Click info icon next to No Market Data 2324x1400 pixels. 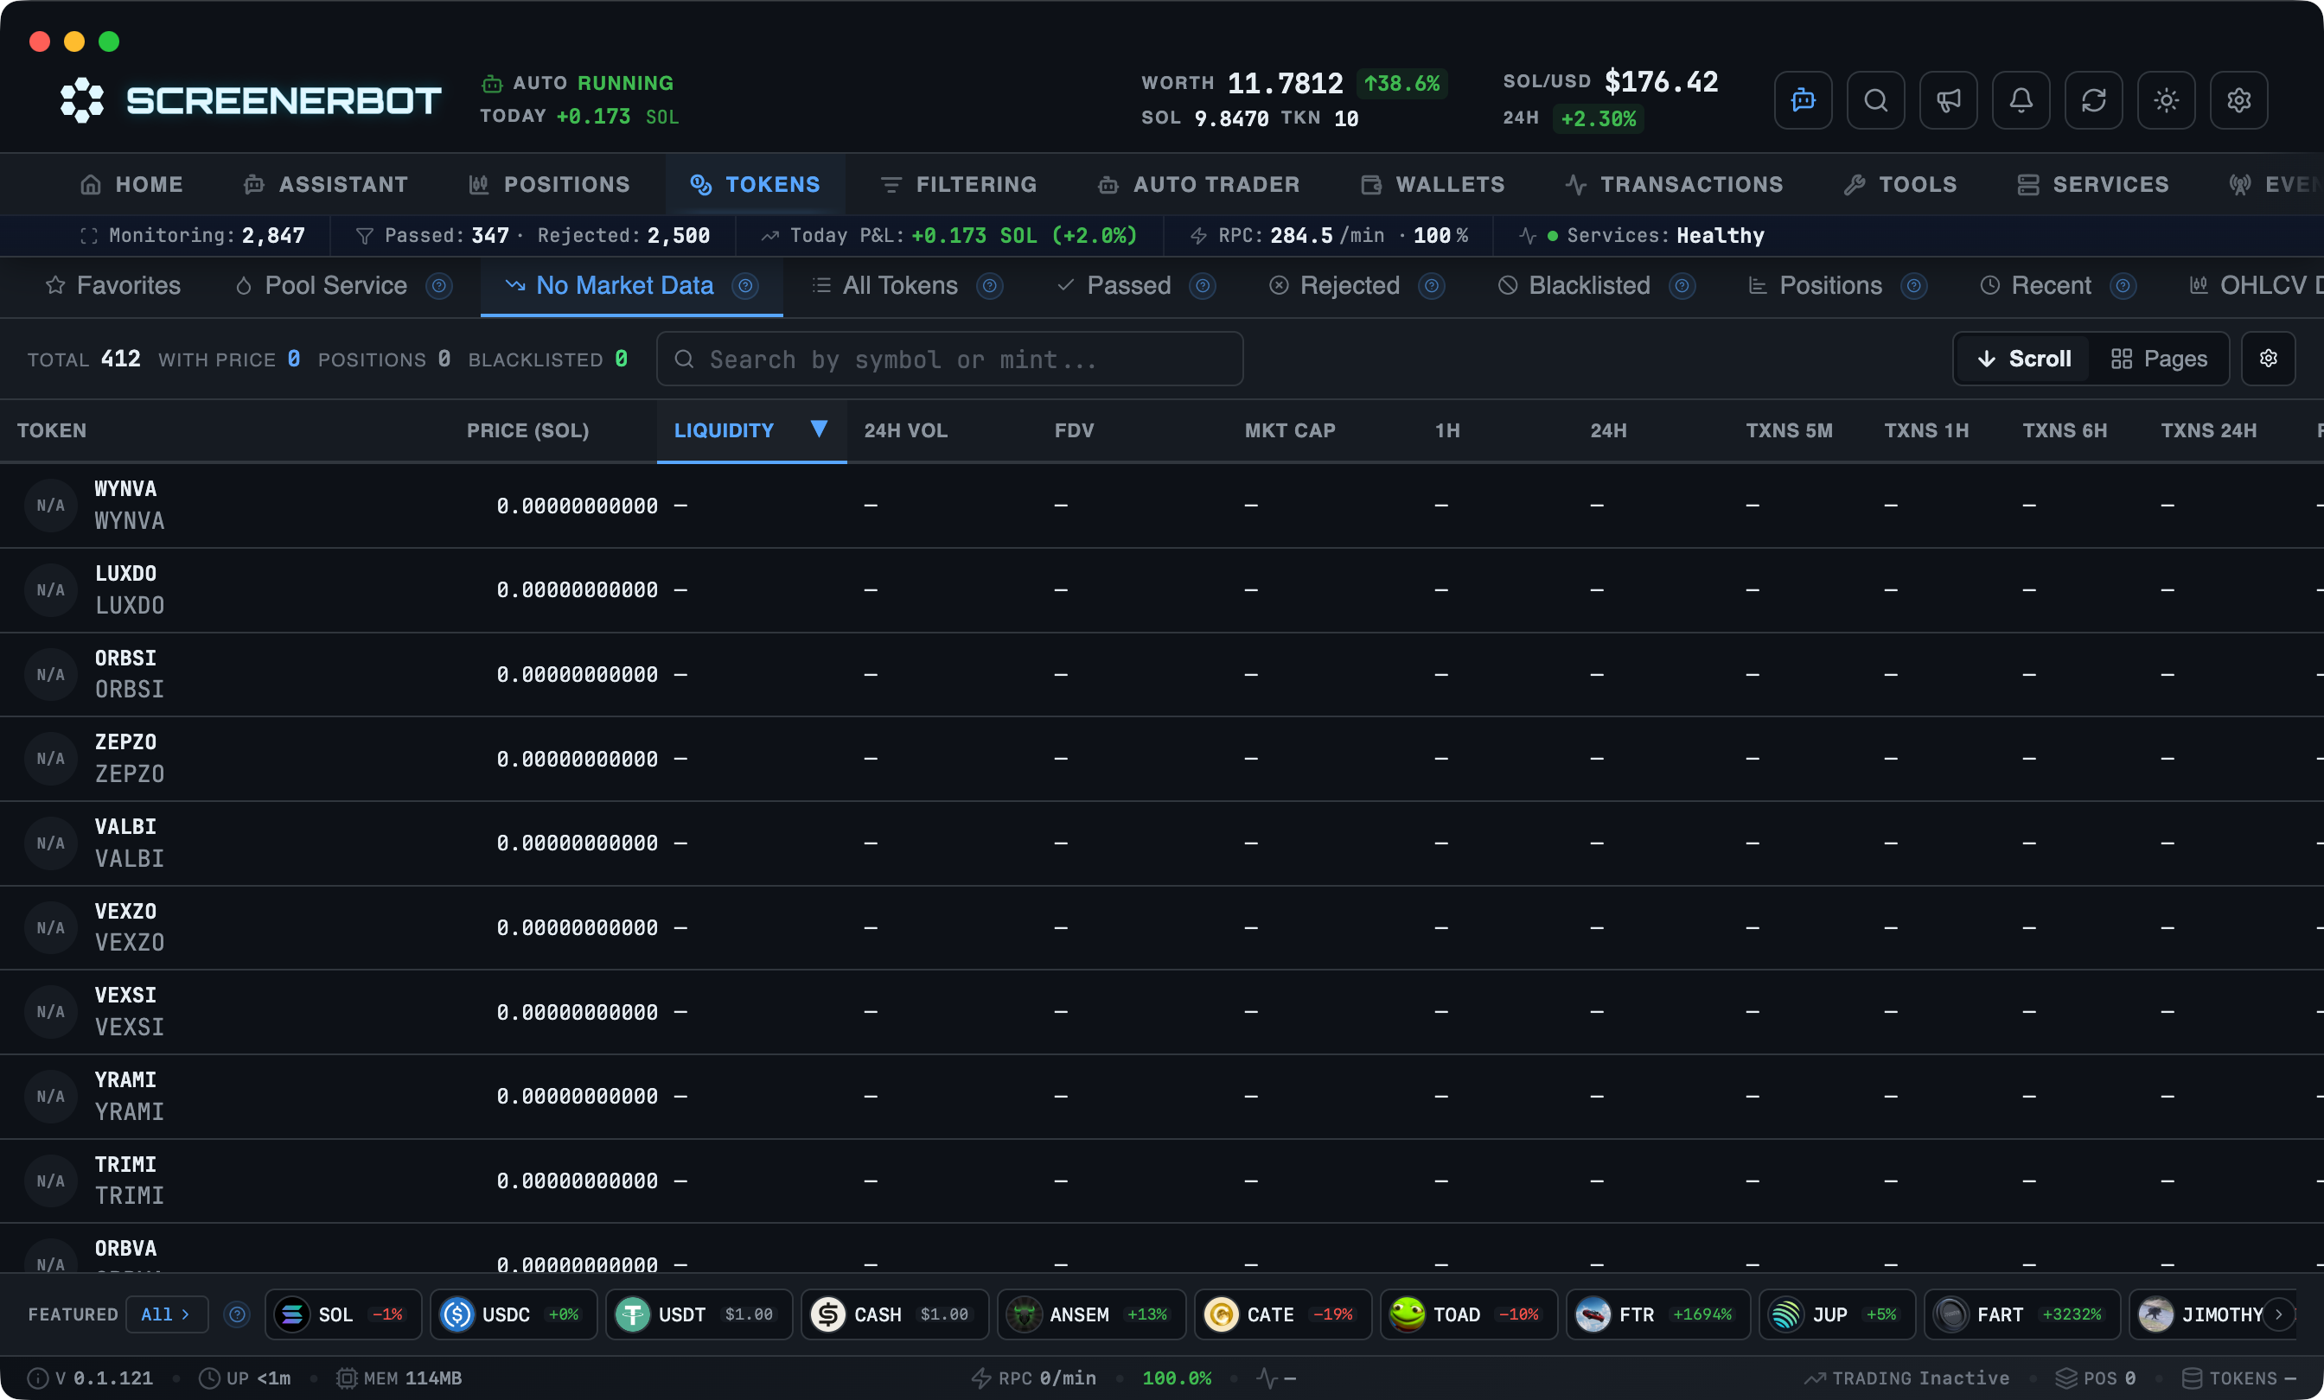(x=745, y=286)
